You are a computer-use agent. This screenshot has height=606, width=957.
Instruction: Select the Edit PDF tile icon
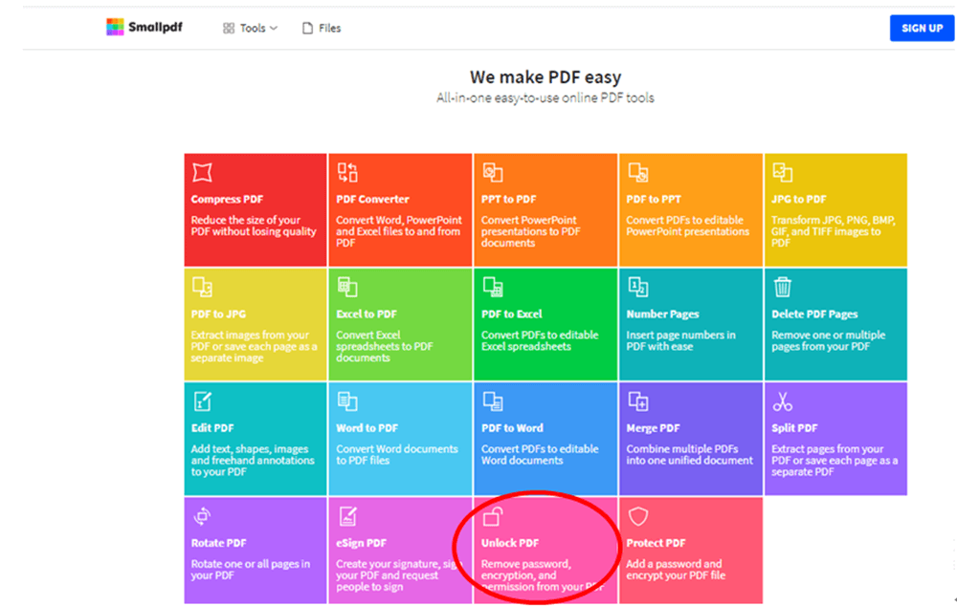point(202,401)
